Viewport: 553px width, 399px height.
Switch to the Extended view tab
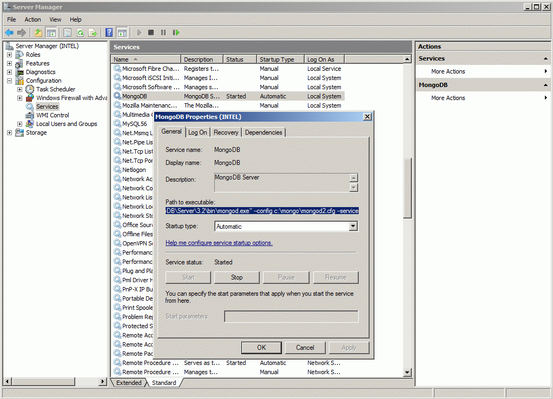[x=129, y=383]
